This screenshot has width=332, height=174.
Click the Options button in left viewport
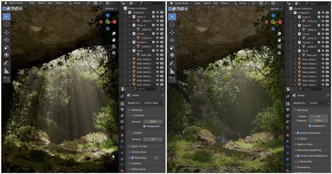click(x=110, y=8)
